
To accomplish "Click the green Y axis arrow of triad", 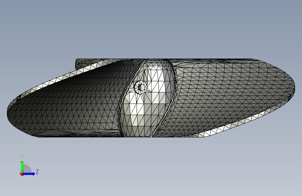I will [x=22, y=167].
